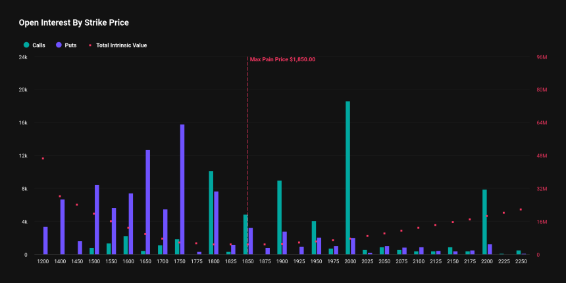The height and width of the screenshot is (283, 566).
Task: Click the Puts bar at strike 1800
Action: click(x=217, y=223)
